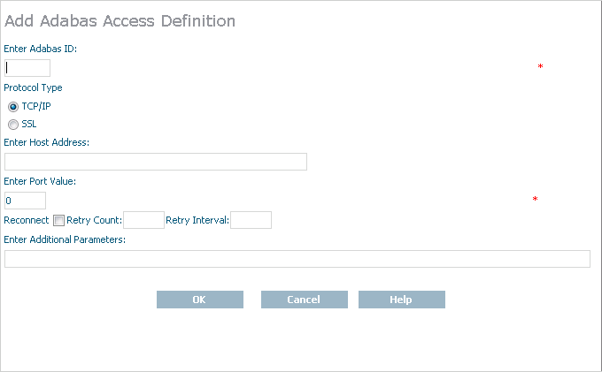Click the Adabas ID input field
Screen dimensions: 602x372
[x=27, y=68]
